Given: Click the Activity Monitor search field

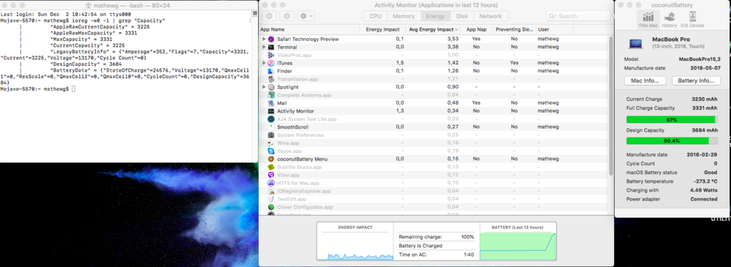Looking at the screenshot, I should (578, 16).
